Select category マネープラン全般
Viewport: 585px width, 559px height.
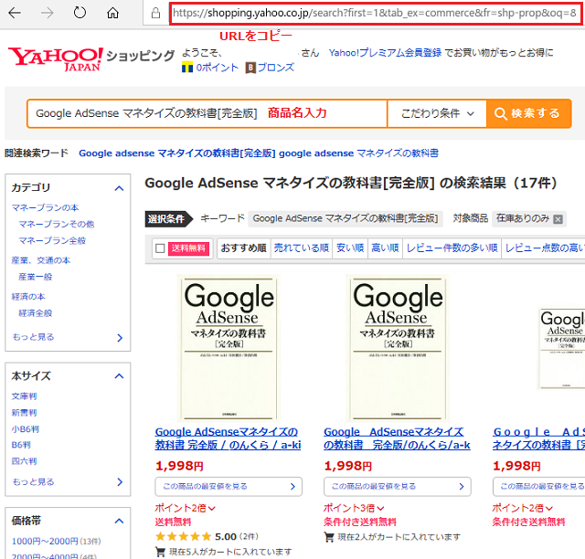52,240
